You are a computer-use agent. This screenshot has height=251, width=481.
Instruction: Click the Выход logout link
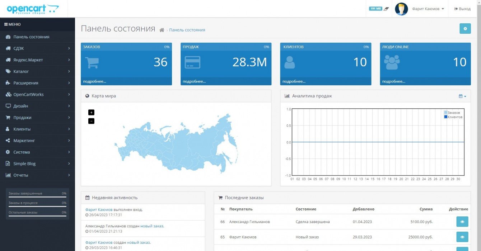(462, 9)
